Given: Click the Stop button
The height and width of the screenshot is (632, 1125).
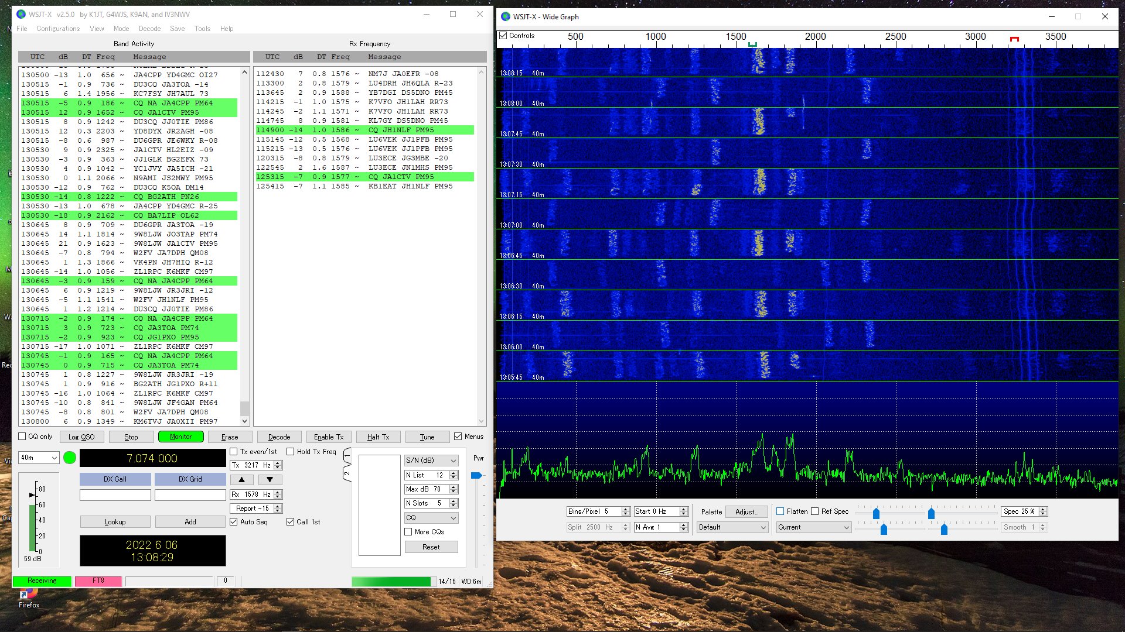Looking at the screenshot, I should [131, 437].
